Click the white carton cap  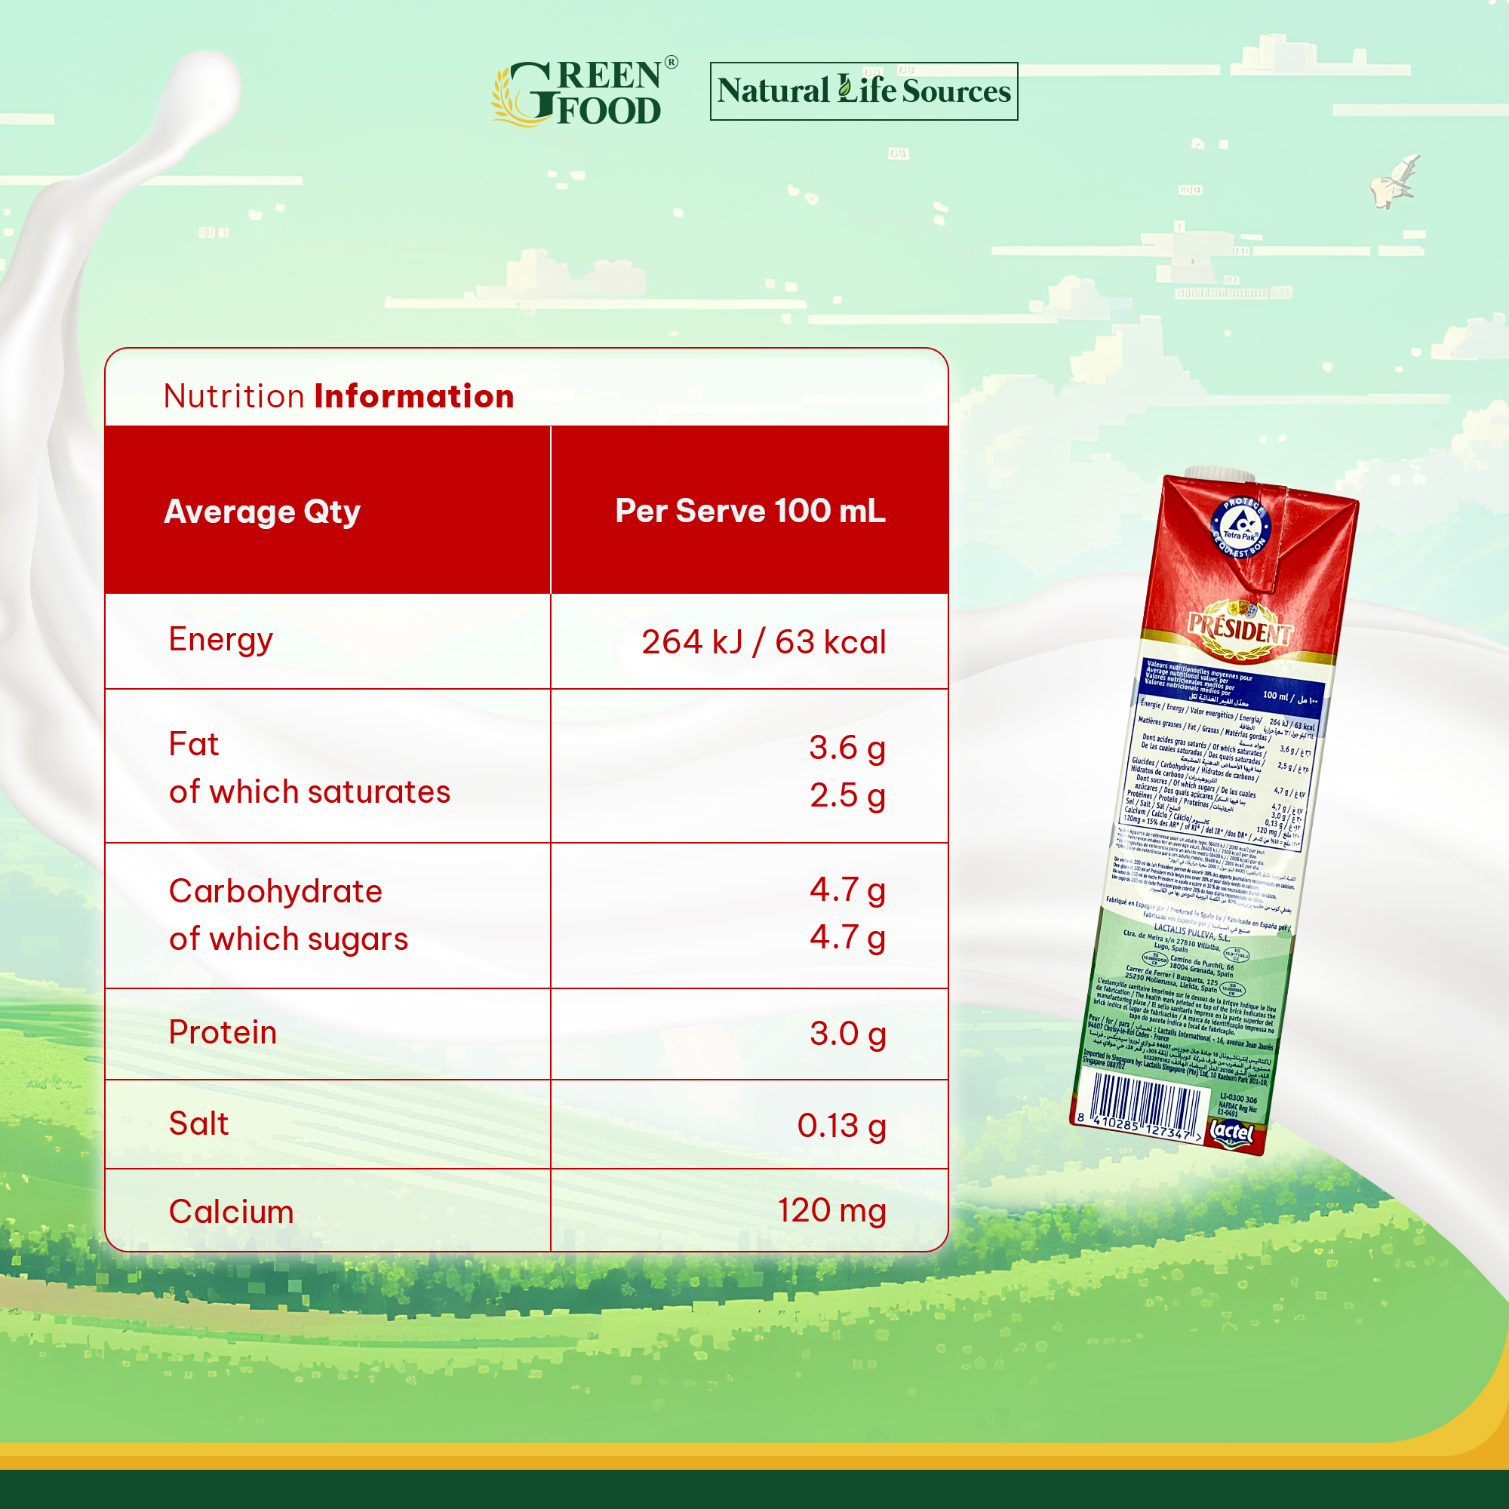pyautogui.click(x=1219, y=473)
